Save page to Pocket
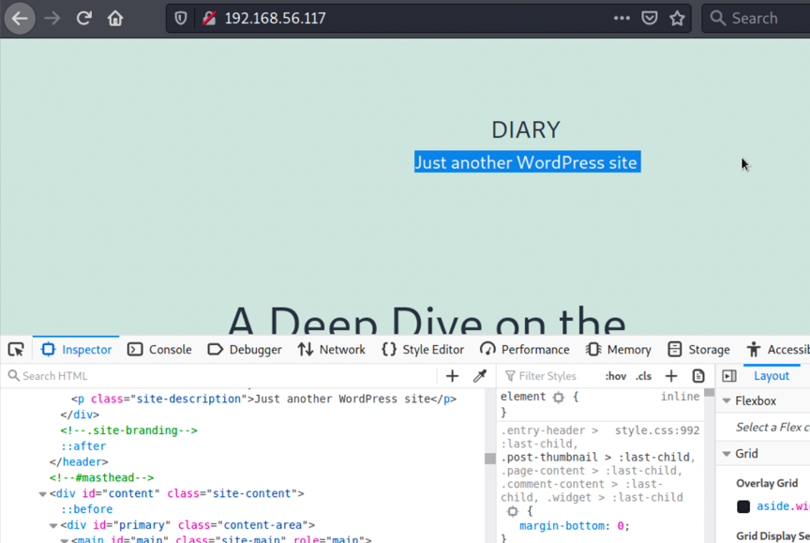Viewport: 810px width, 543px height. tap(650, 18)
